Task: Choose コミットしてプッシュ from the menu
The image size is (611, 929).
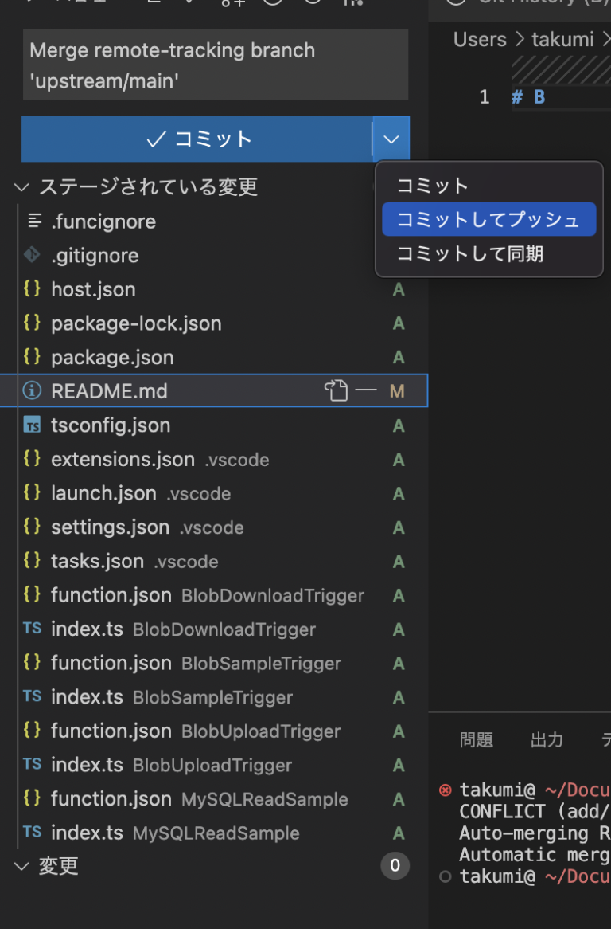Action: [x=488, y=220]
